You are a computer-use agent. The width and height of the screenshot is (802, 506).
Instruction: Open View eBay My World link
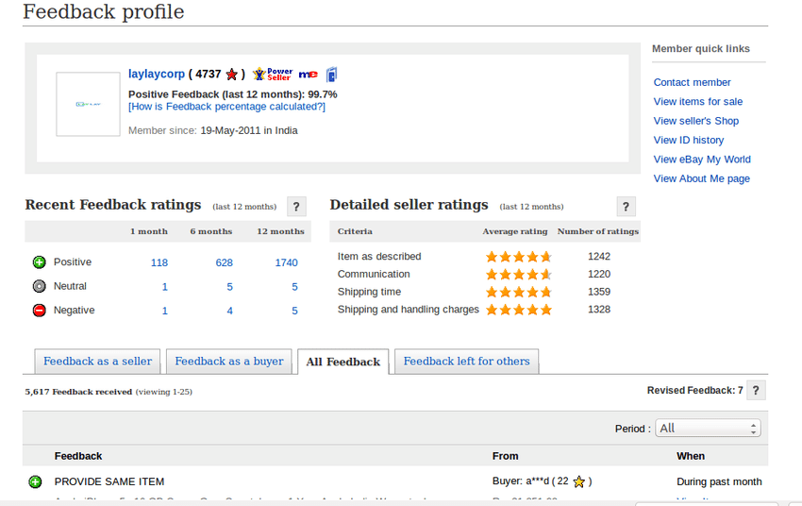pyautogui.click(x=702, y=160)
